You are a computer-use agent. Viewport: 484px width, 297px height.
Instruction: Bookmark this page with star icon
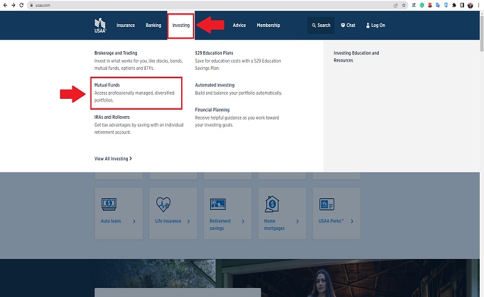[x=403, y=6]
